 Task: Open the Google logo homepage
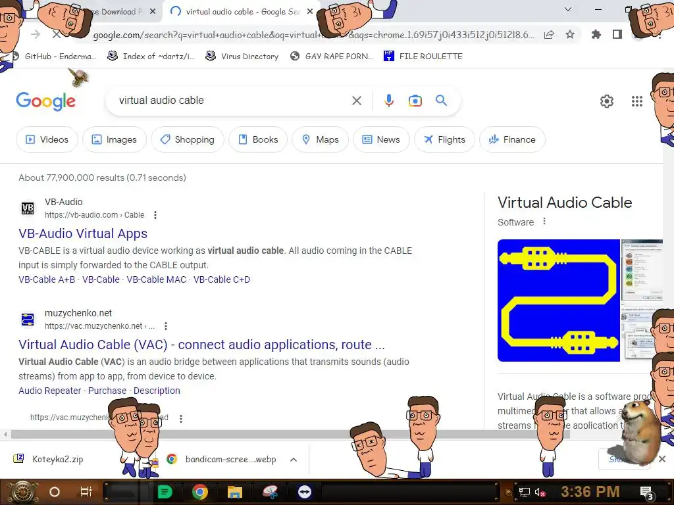click(45, 101)
